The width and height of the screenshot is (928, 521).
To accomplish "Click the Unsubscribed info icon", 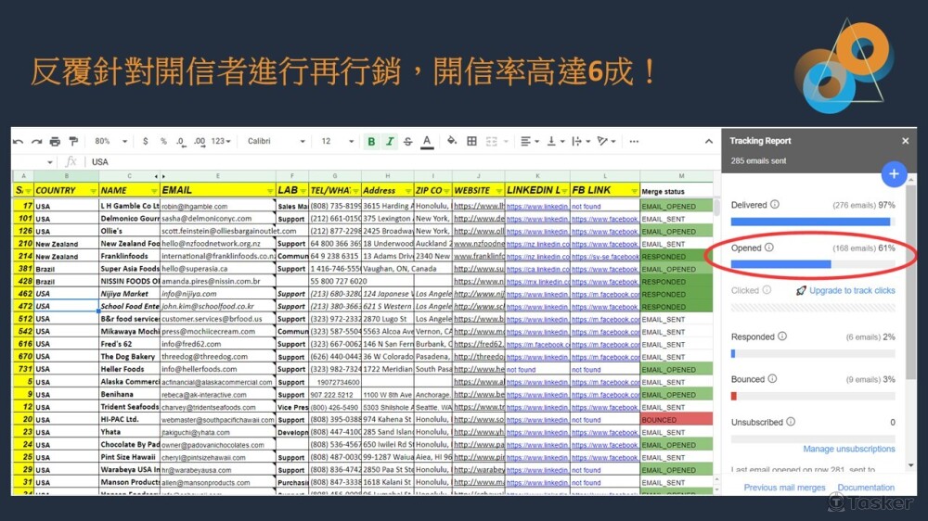I will [791, 422].
